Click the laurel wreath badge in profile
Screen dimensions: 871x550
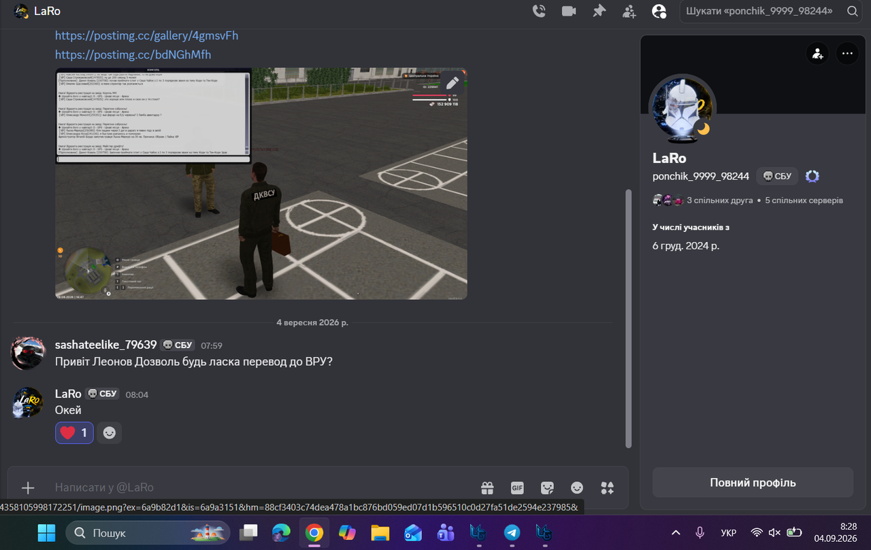pos(812,176)
